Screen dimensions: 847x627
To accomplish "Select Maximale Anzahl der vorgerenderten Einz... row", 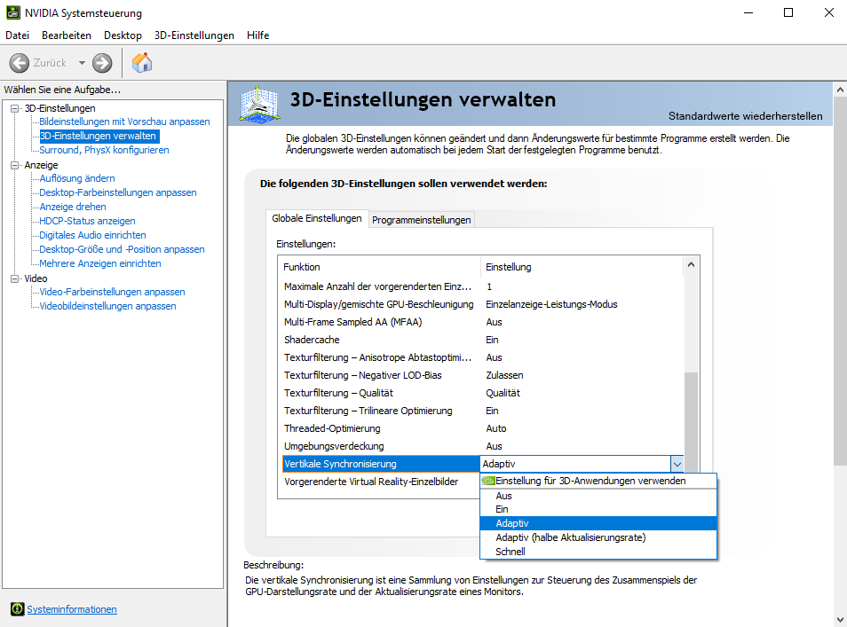I will click(483, 286).
